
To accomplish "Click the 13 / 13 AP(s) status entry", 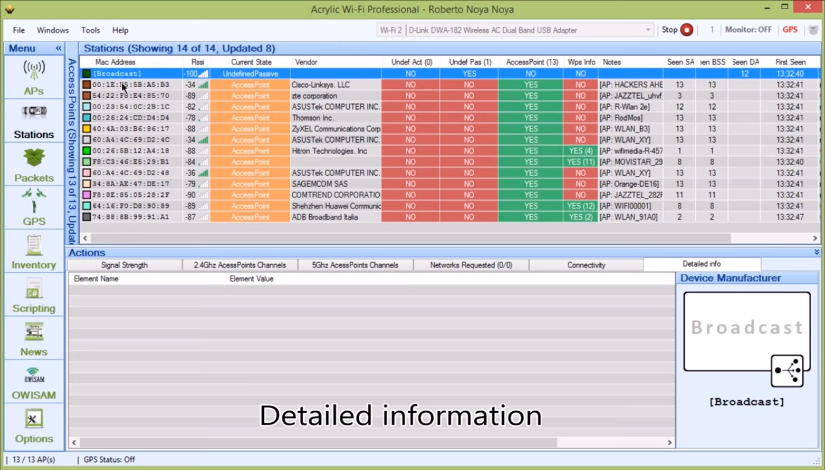I will tap(34, 460).
